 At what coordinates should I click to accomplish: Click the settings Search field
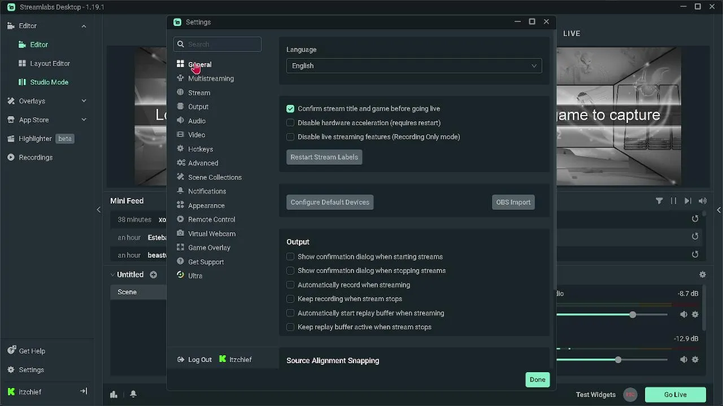pyautogui.click(x=217, y=44)
